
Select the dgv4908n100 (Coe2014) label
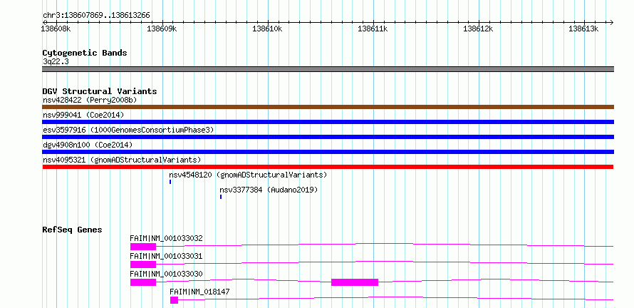(88, 145)
